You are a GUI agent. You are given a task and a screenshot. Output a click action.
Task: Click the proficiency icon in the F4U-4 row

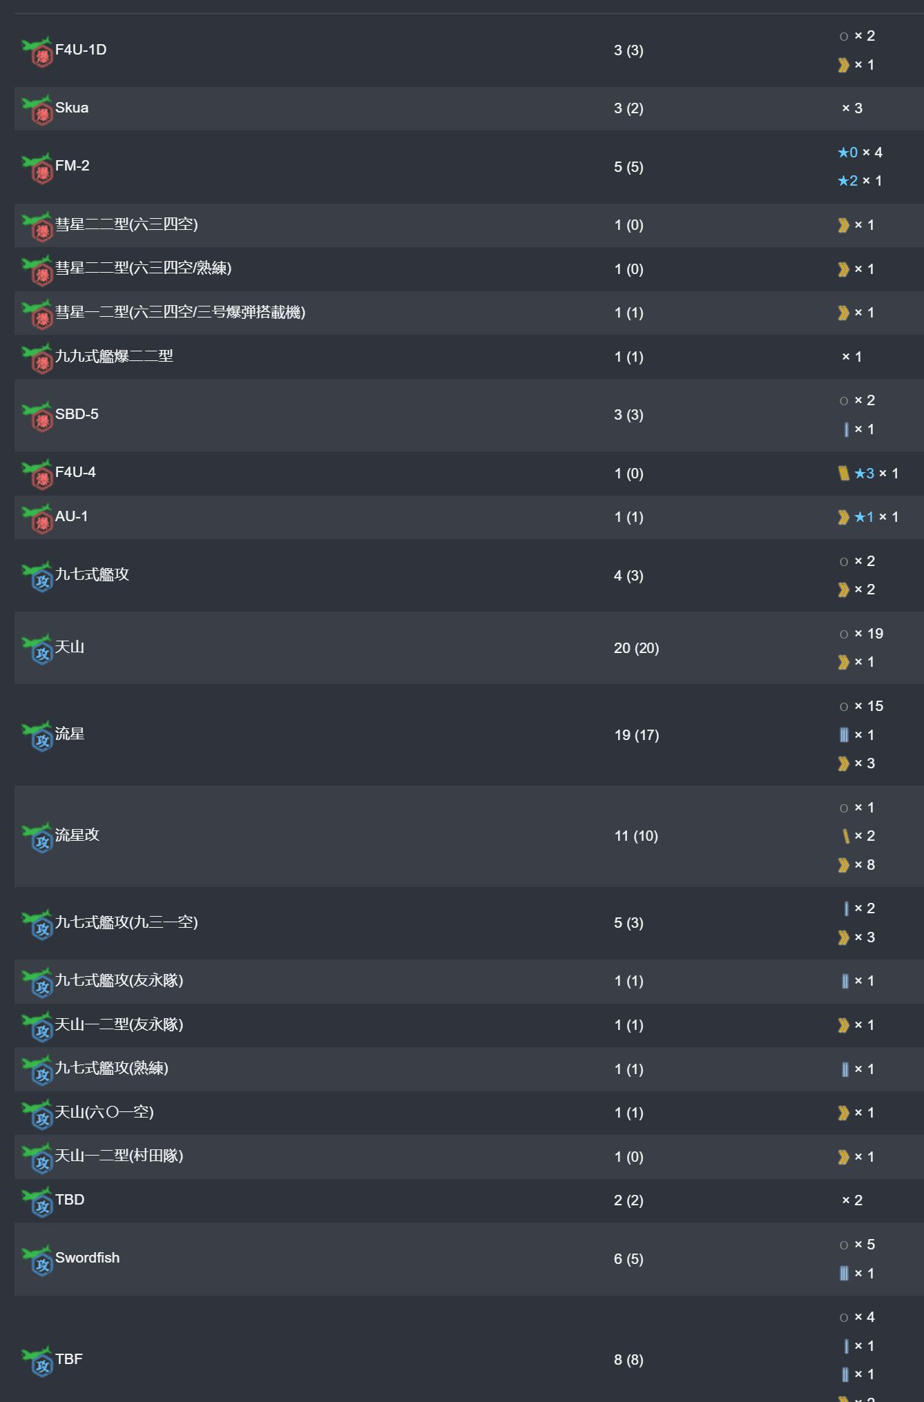843,473
